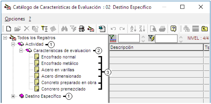The height and width of the screenshot is (104, 211).
Task: Click the filter funnel icon above Descripción
Action: tap(113, 39)
